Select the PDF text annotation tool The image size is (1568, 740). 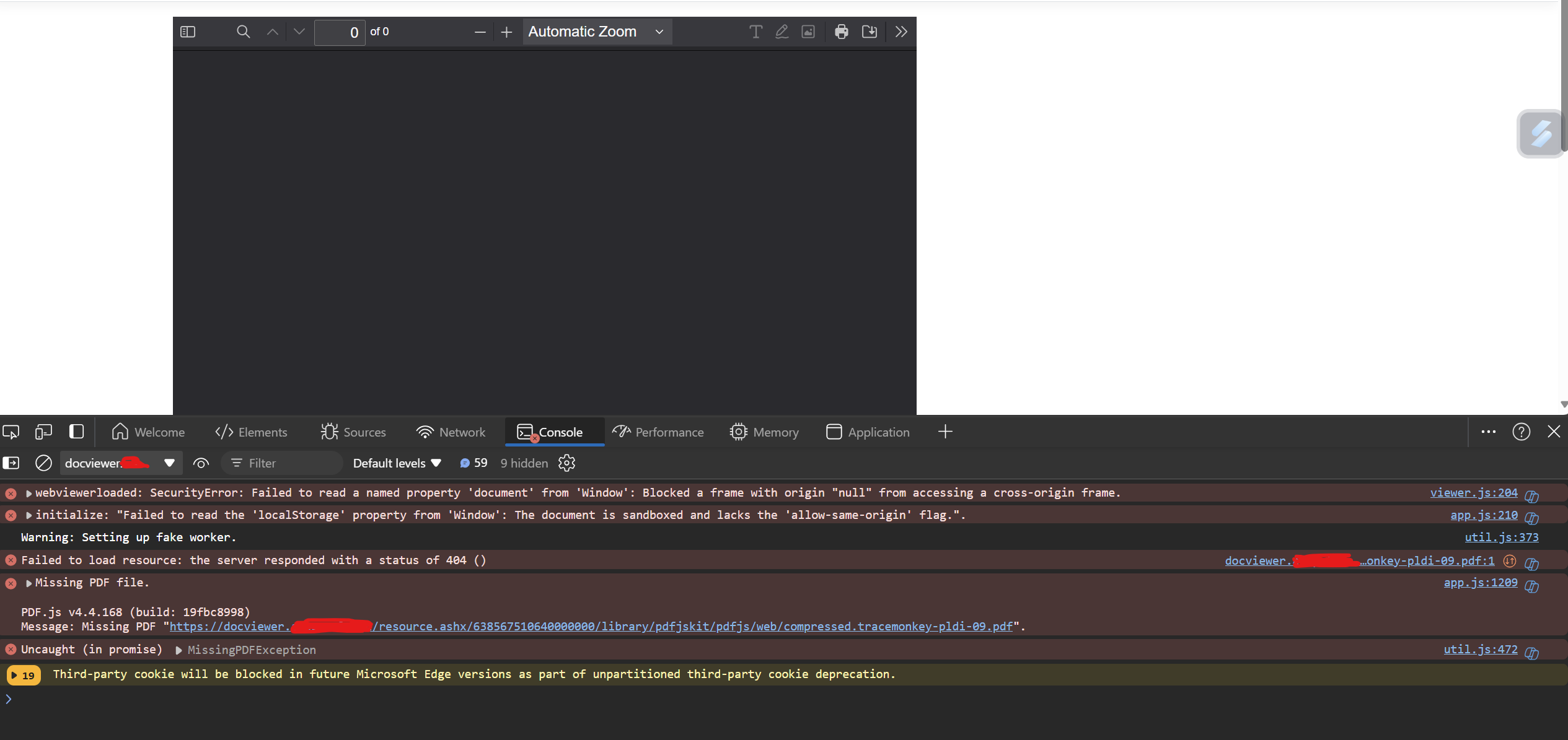tap(755, 32)
